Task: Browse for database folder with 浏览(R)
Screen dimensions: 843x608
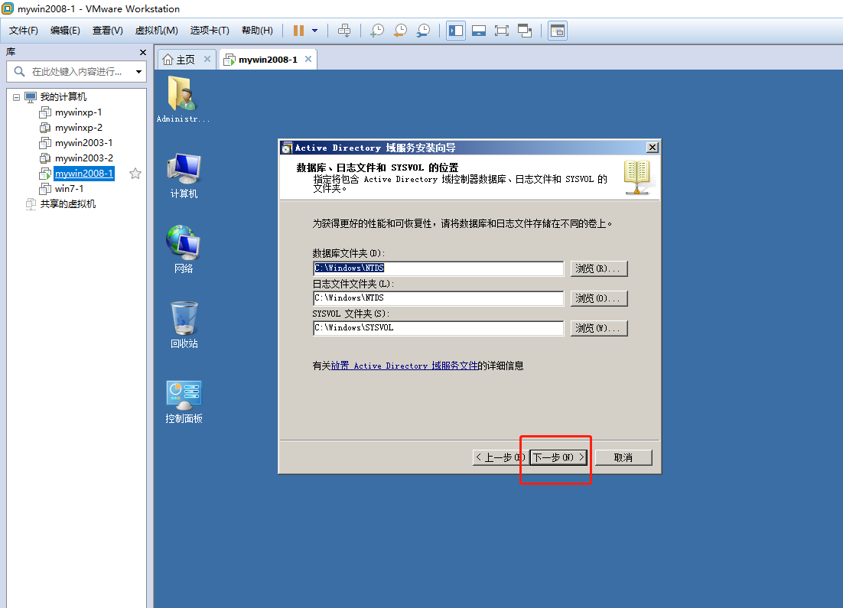Action: click(599, 268)
